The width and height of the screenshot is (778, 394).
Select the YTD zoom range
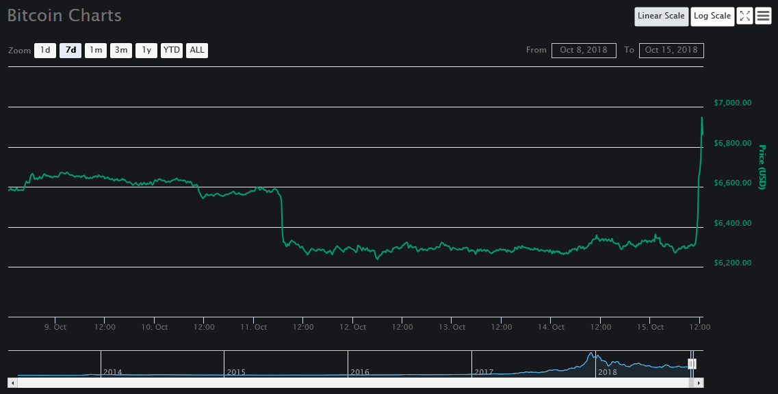pos(172,50)
